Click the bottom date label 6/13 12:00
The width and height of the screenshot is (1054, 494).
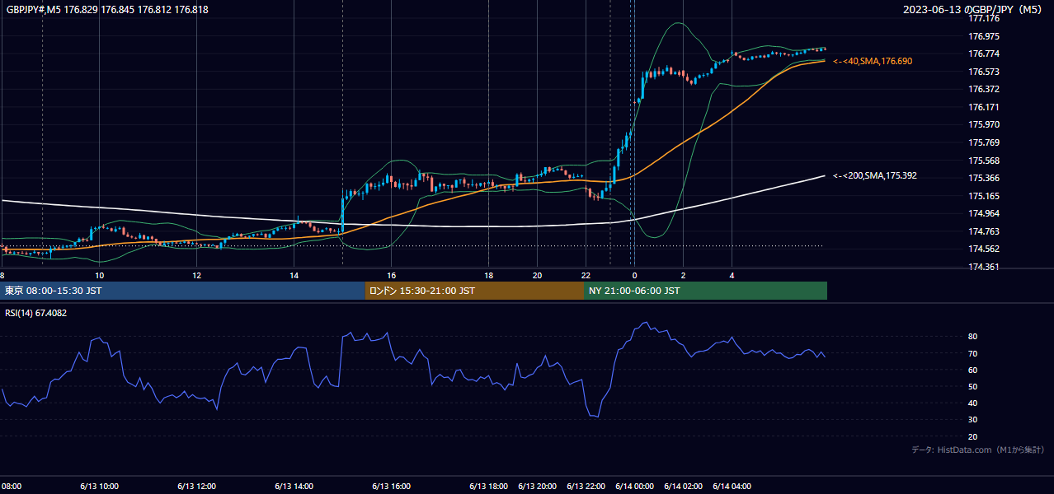[196, 487]
